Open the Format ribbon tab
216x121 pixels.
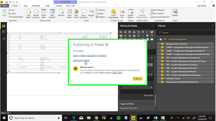click(x=59, y=6)
